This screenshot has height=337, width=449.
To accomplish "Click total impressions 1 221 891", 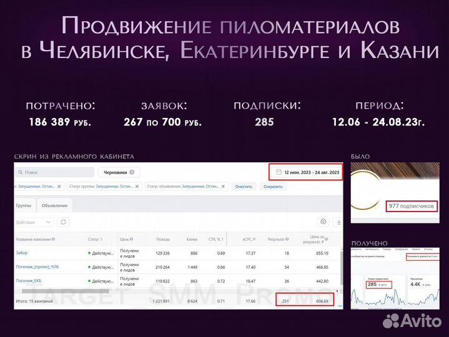I will pos(161,301).
